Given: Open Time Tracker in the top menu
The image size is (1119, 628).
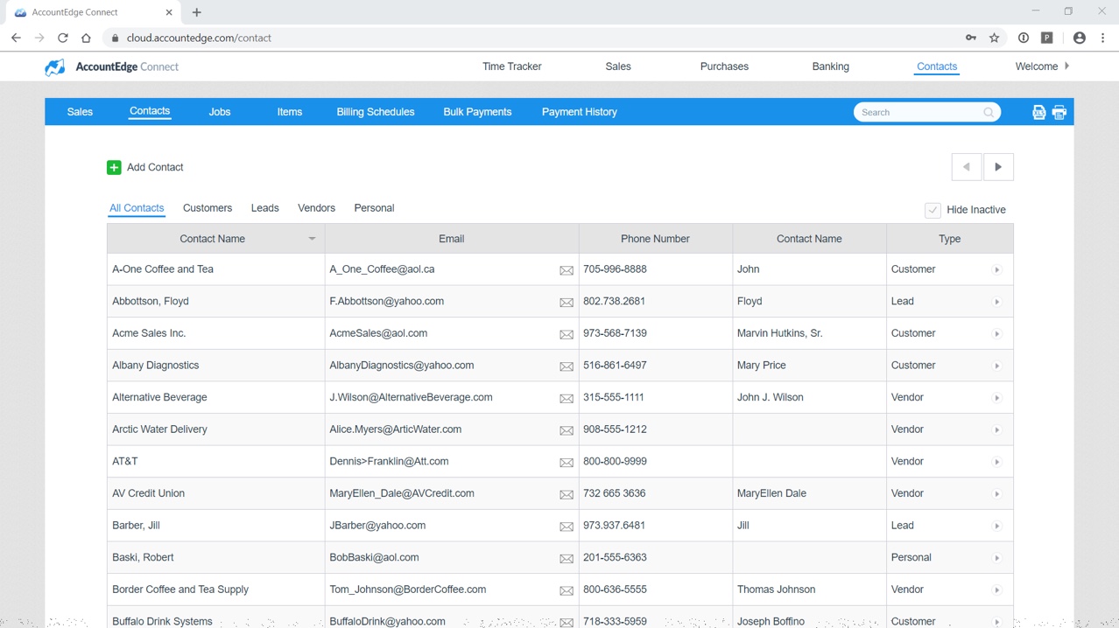Looking at the screenshot, I should pyautogui.click(x=512, y=66).
